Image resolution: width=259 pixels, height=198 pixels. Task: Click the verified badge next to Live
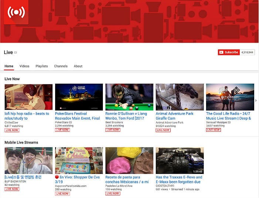pos(16,53)
